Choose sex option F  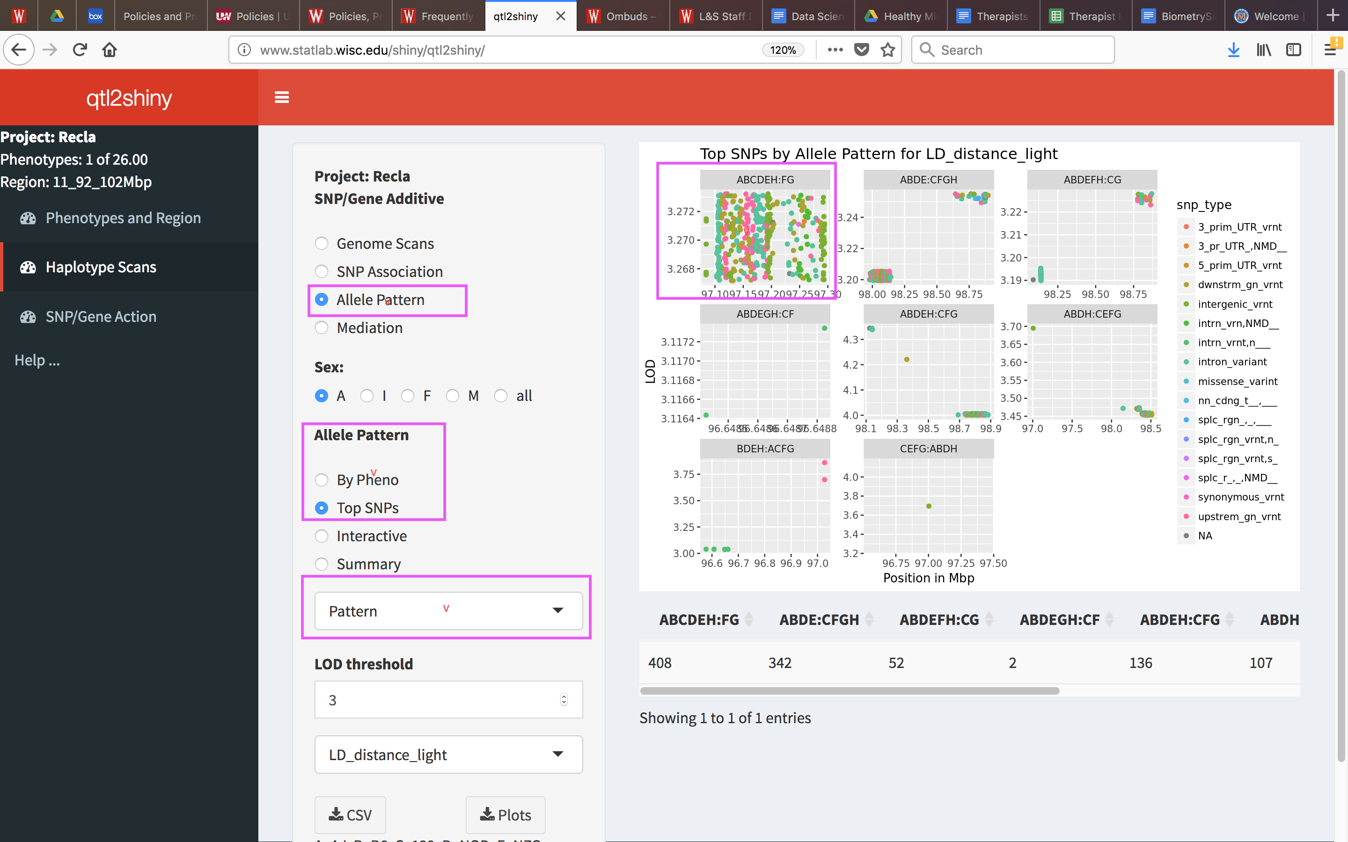(x=408, y=395)
